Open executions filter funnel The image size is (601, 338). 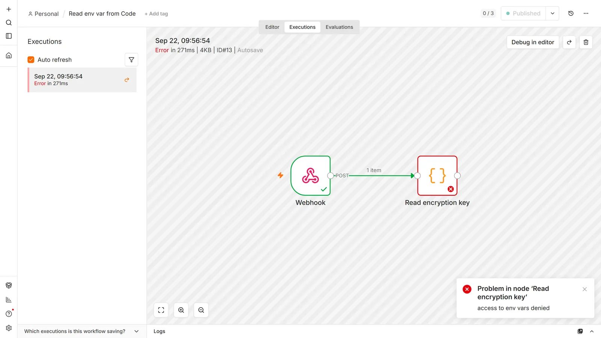click(131, 60)
